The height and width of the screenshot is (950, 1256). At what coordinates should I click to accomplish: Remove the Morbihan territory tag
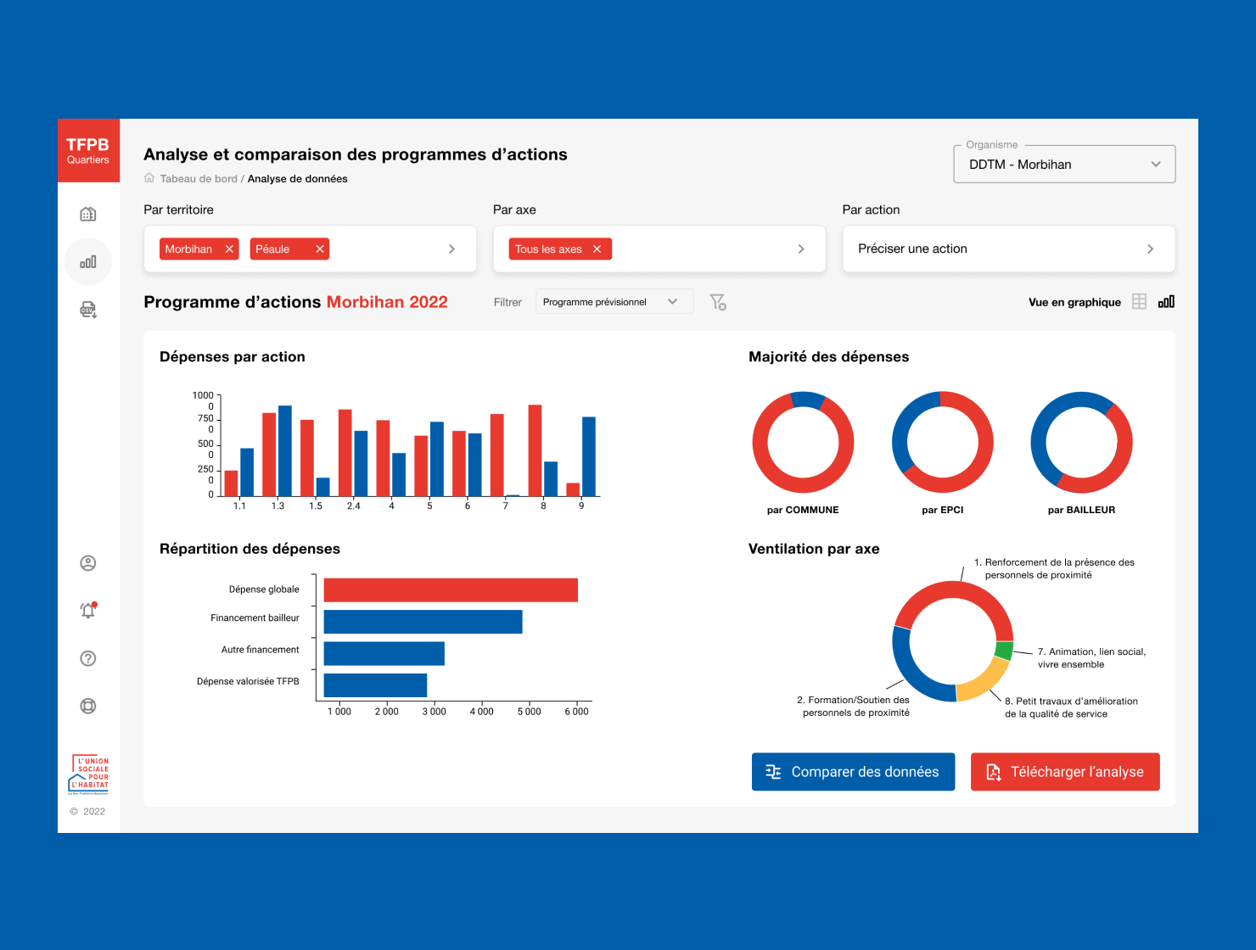tap(229, 249)
